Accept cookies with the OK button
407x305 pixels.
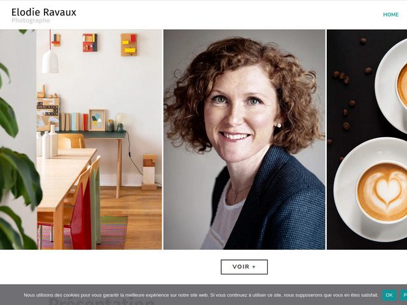tap(389, 295)
